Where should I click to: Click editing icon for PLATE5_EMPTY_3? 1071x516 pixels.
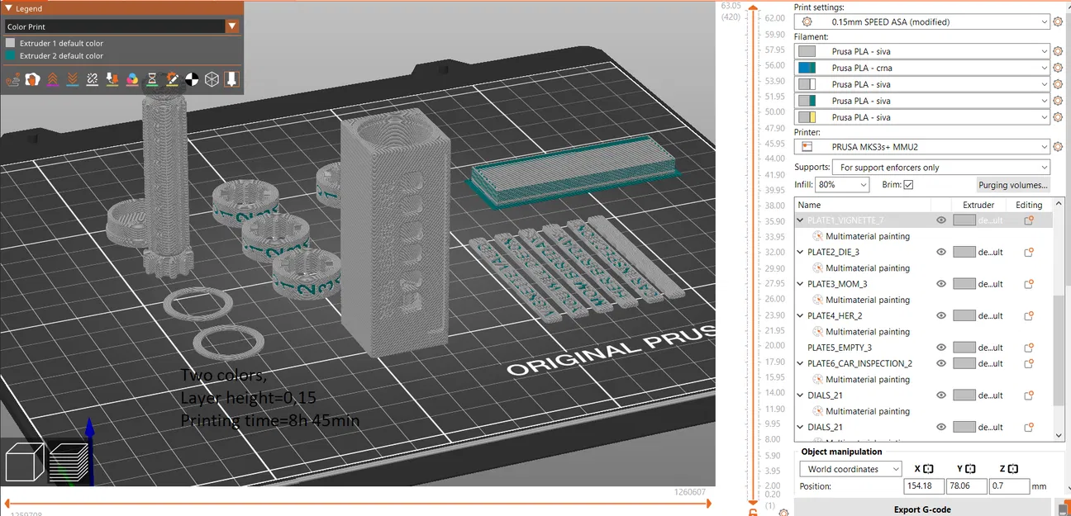(x=1029, y=348)
